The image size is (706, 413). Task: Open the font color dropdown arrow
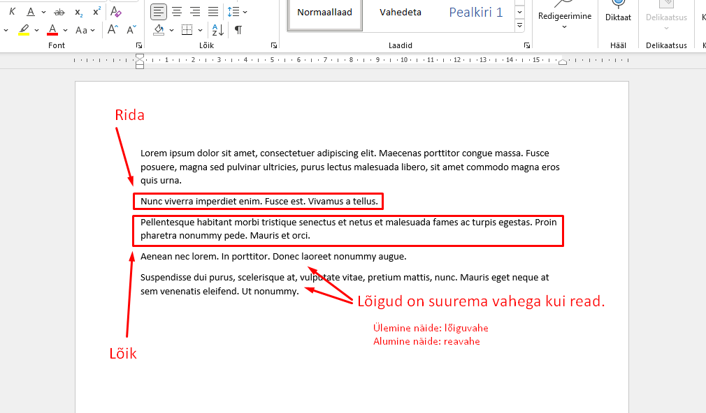pyautogui.click(x=65, y=31)
